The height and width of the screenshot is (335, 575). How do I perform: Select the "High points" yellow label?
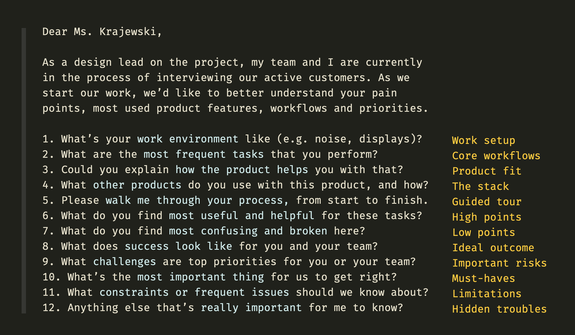[x=487, y=217]
